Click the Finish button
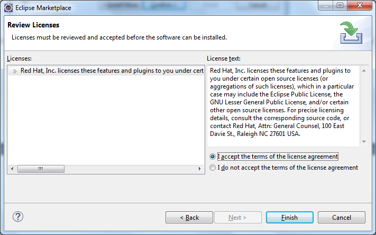376x235 pixels. pos(290,217)
